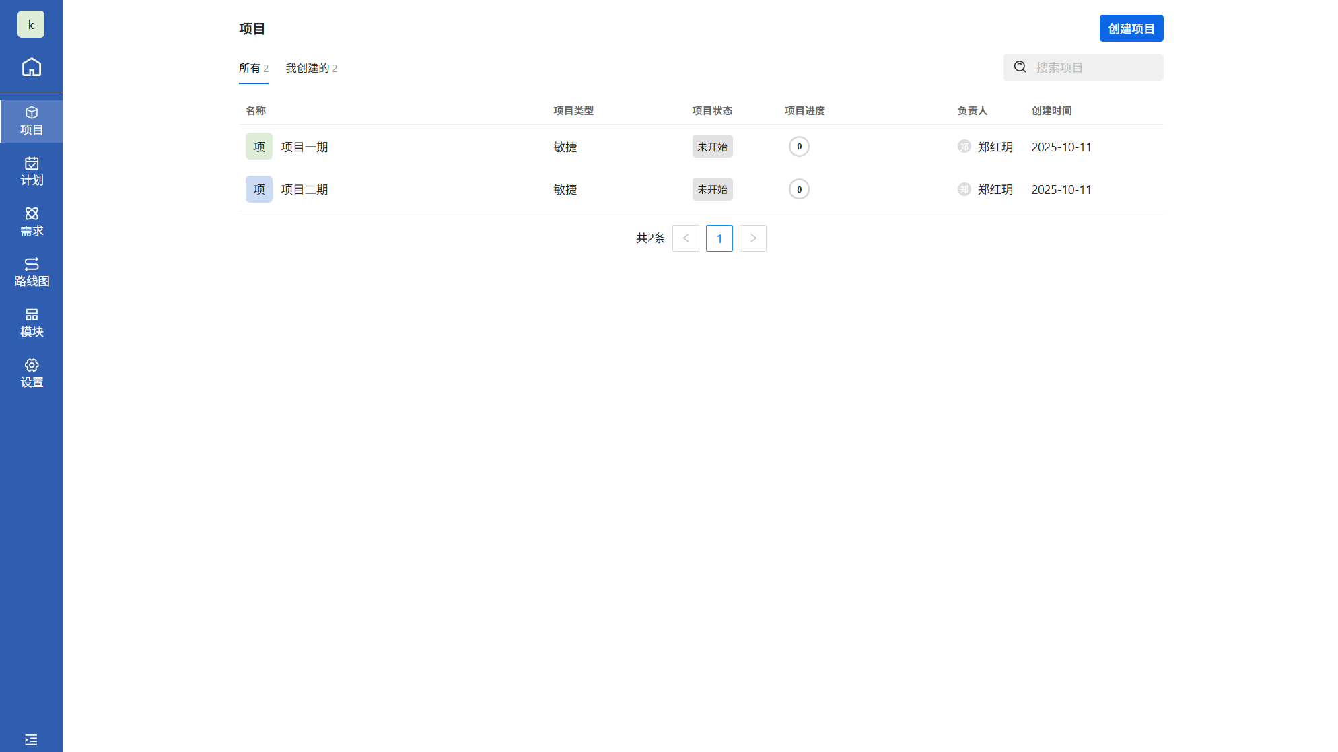Click the 'k' workspace avatar at the top

click(31, 25)
